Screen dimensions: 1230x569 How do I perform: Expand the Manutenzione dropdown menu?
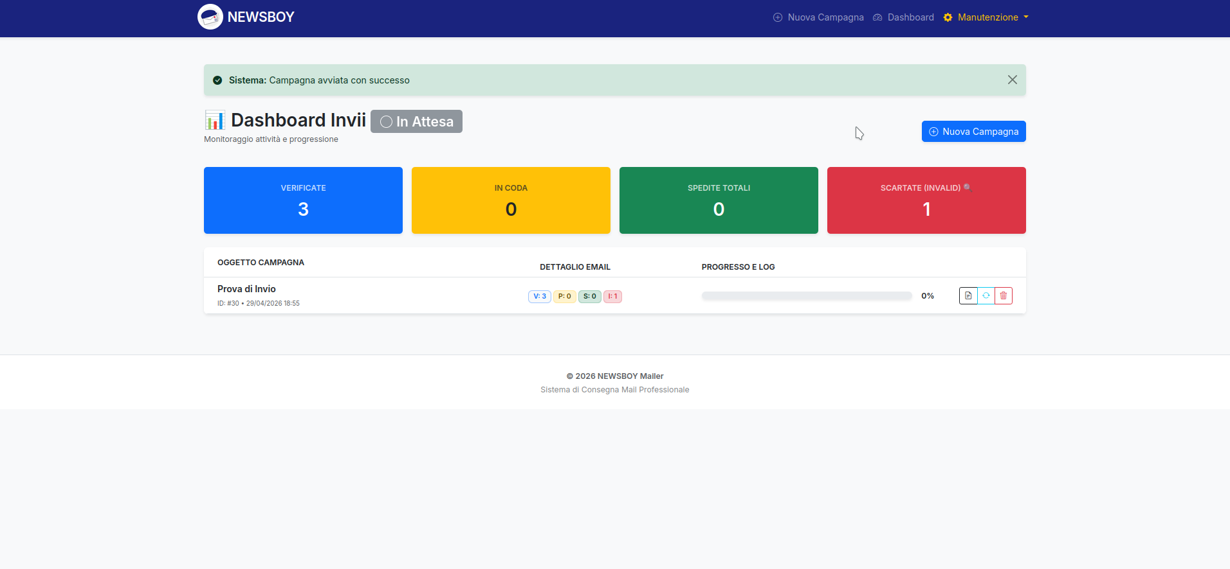986,17
